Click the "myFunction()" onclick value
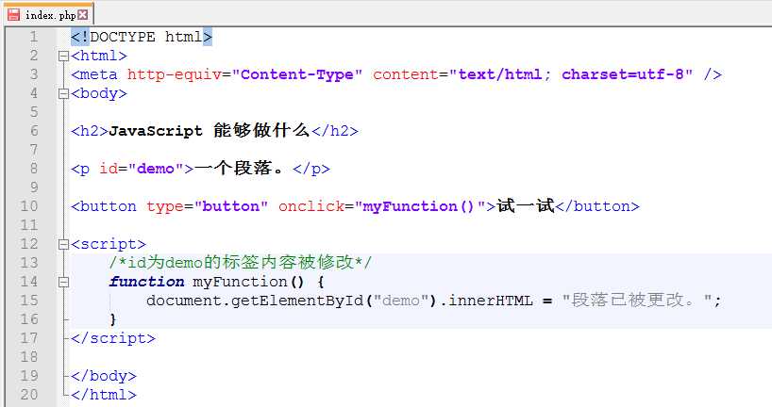The height and width of the screenshot is (407, 772). pos(421,206)
